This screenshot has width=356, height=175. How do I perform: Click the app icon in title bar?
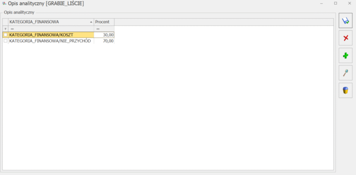click(x=4, y=3)
